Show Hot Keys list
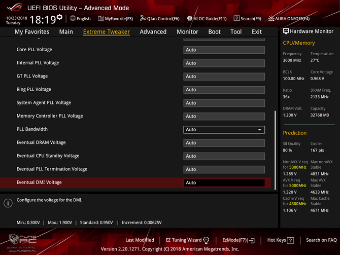The height and width of the screenshot is (255, 340). coord(277,240)
